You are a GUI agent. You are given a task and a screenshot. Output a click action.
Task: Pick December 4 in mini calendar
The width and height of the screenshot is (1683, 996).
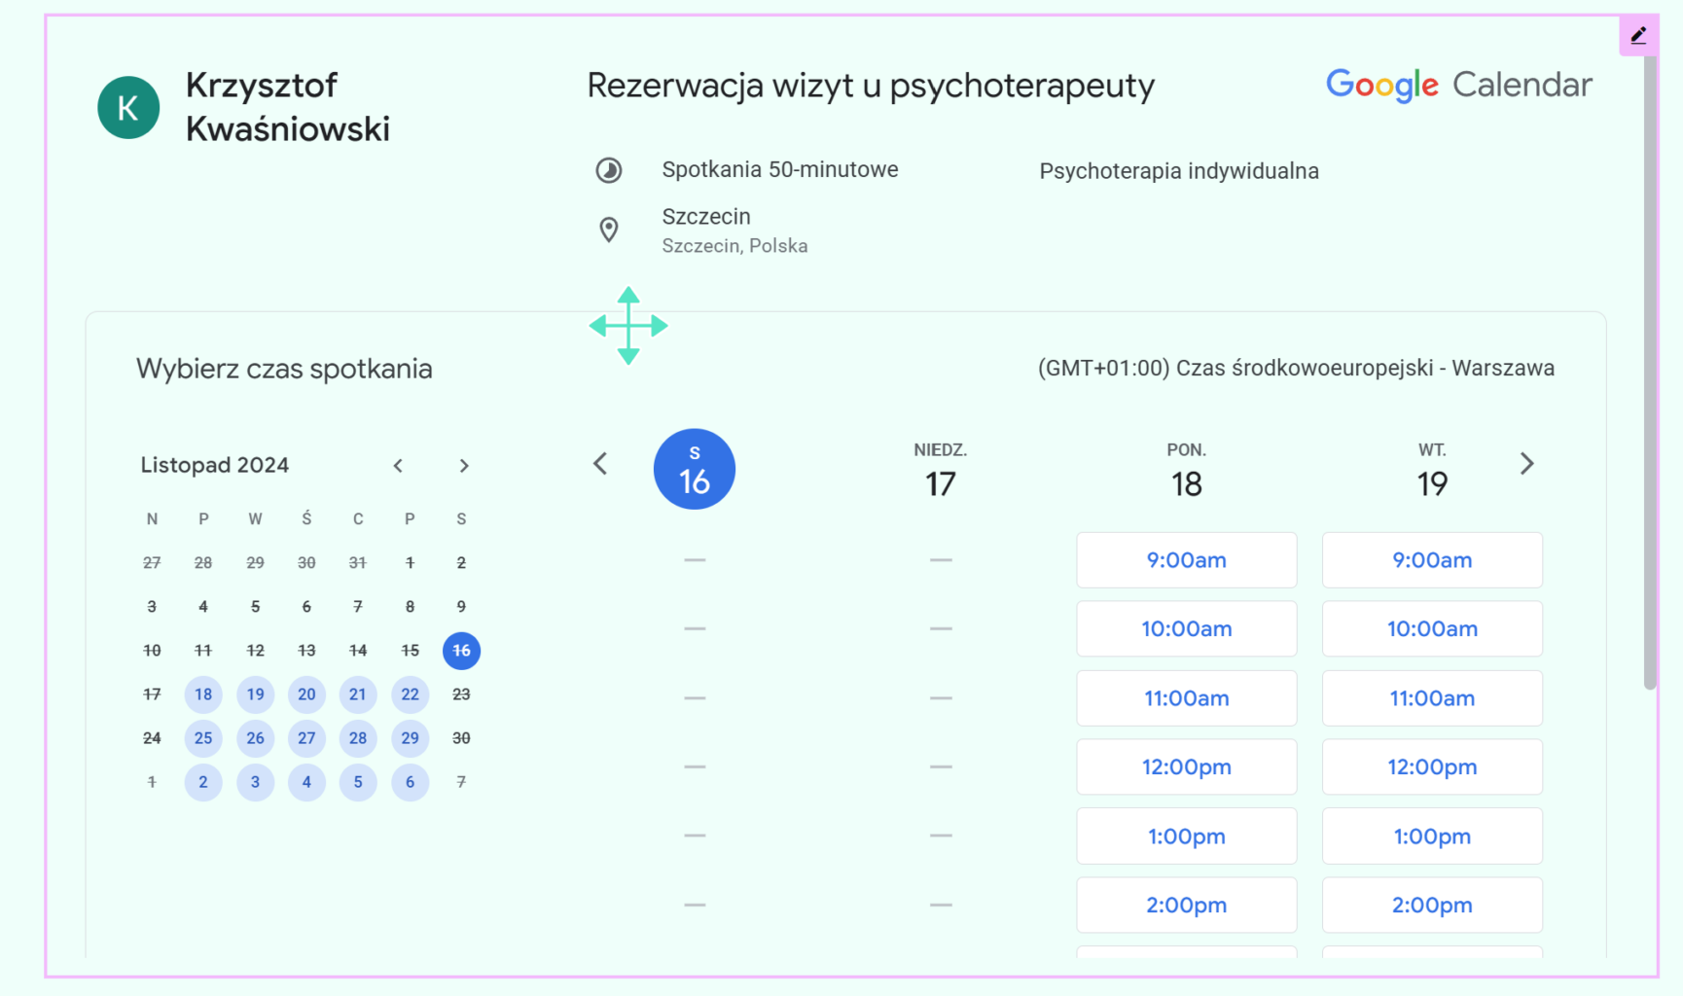coord(306,782)
